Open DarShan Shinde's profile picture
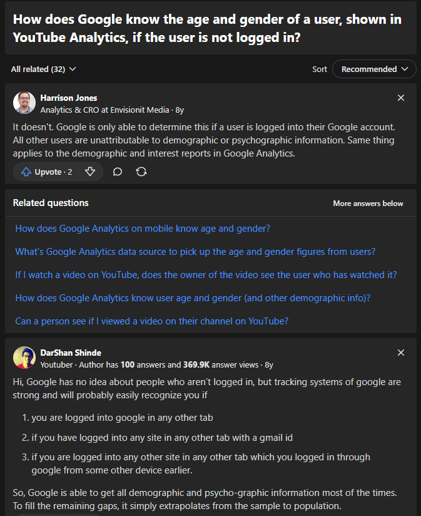Image resolution: width=421 pixels, height=516 pixels. click(x=24, y=358)
